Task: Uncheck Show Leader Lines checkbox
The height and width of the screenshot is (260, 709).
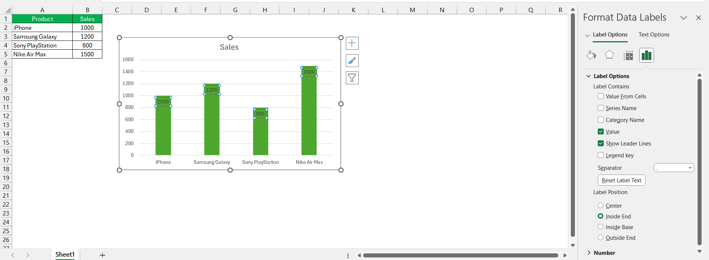Action: [x=601, y=143]
